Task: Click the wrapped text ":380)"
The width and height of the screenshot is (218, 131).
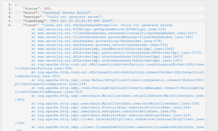Action: pyautogui.click(x=20, y=100)
